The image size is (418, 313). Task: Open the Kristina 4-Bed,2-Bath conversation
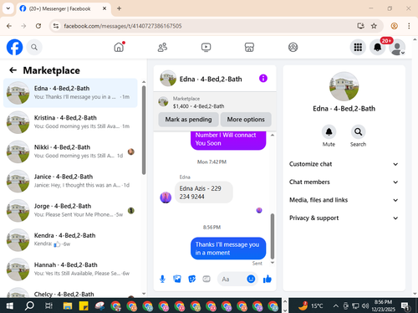(70, 122)
